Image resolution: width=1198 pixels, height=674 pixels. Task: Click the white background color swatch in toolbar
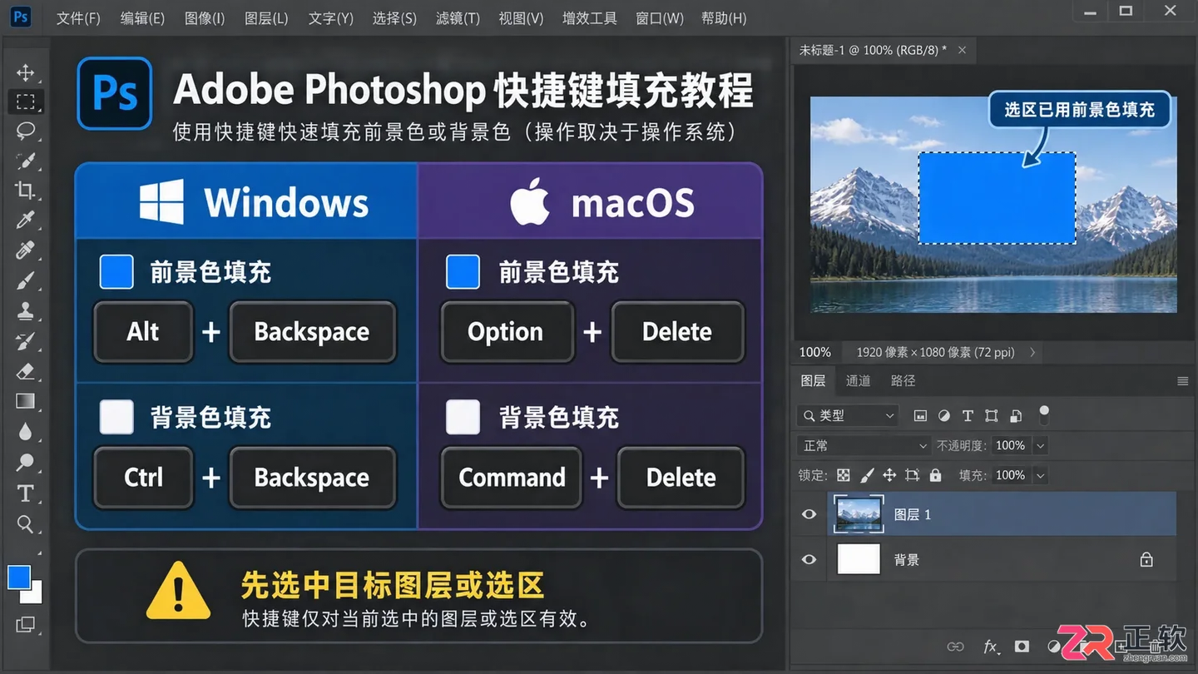tap(36, 595)
